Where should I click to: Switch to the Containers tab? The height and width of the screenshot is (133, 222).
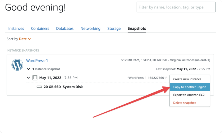(x=40, y=29)
